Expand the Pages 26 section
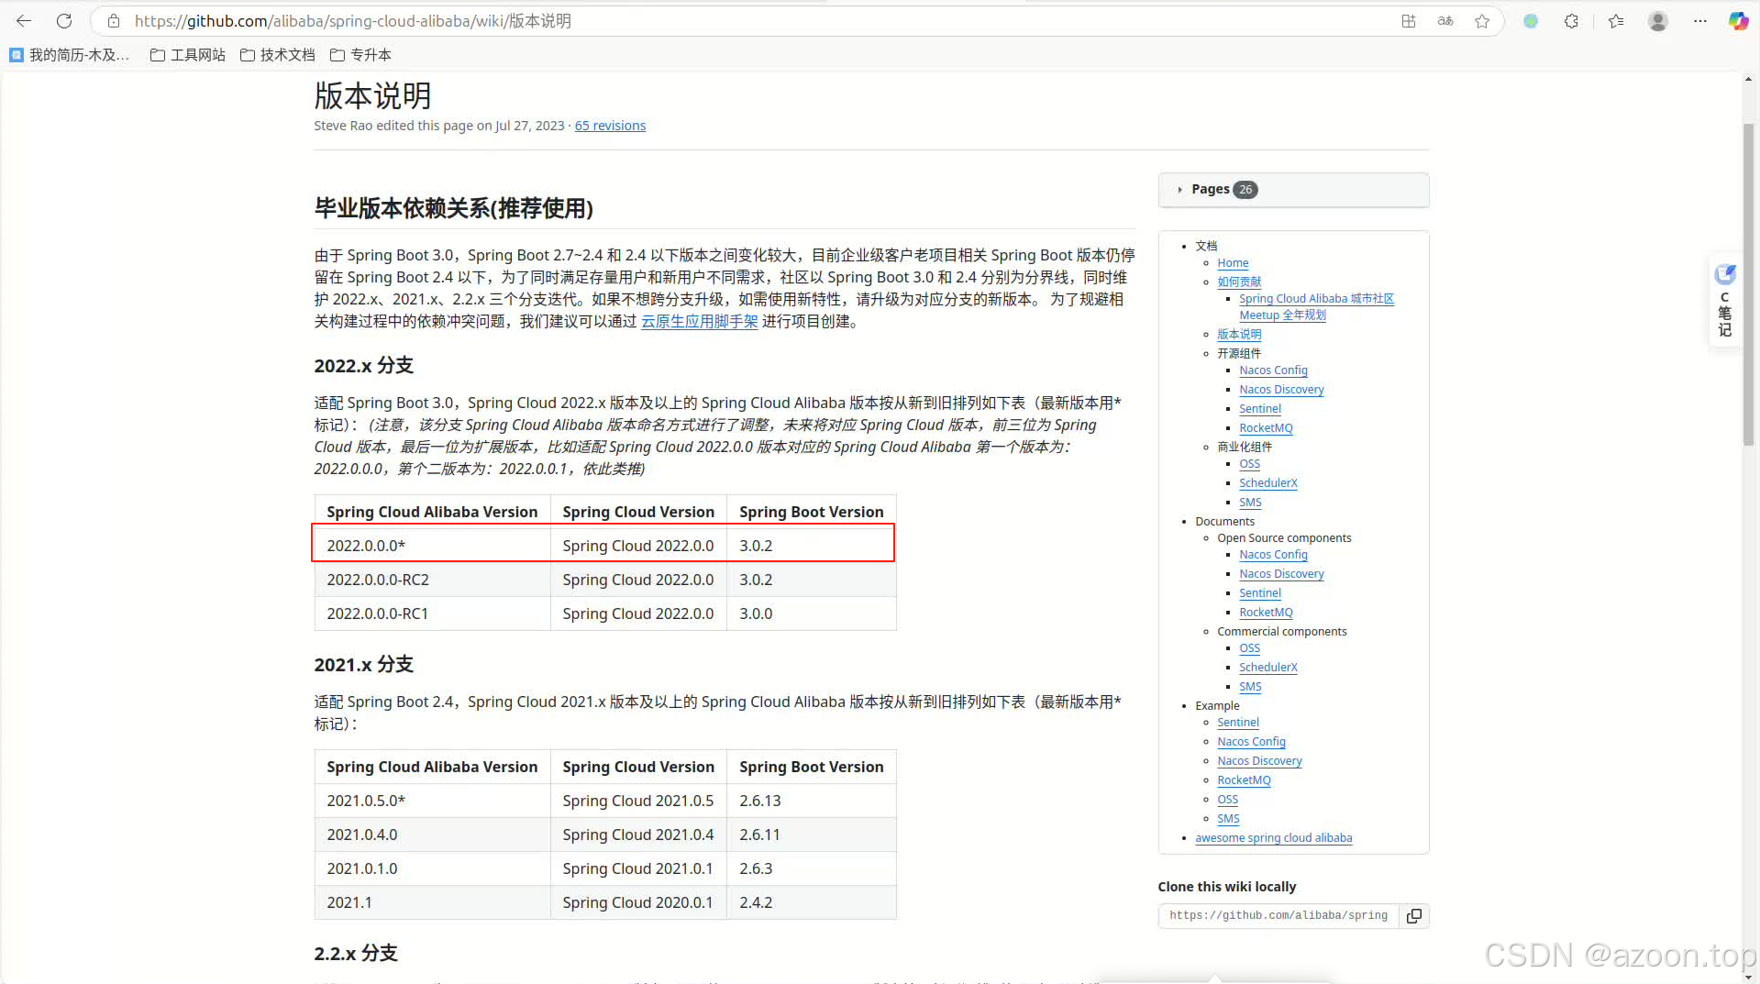The image size is (1760, 984). click(x=1293, y=189)
